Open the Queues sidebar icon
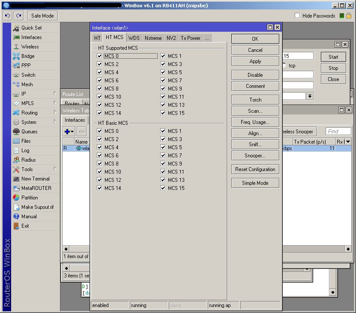This screenshot has height=313, width=356. [x=16, y=132]
